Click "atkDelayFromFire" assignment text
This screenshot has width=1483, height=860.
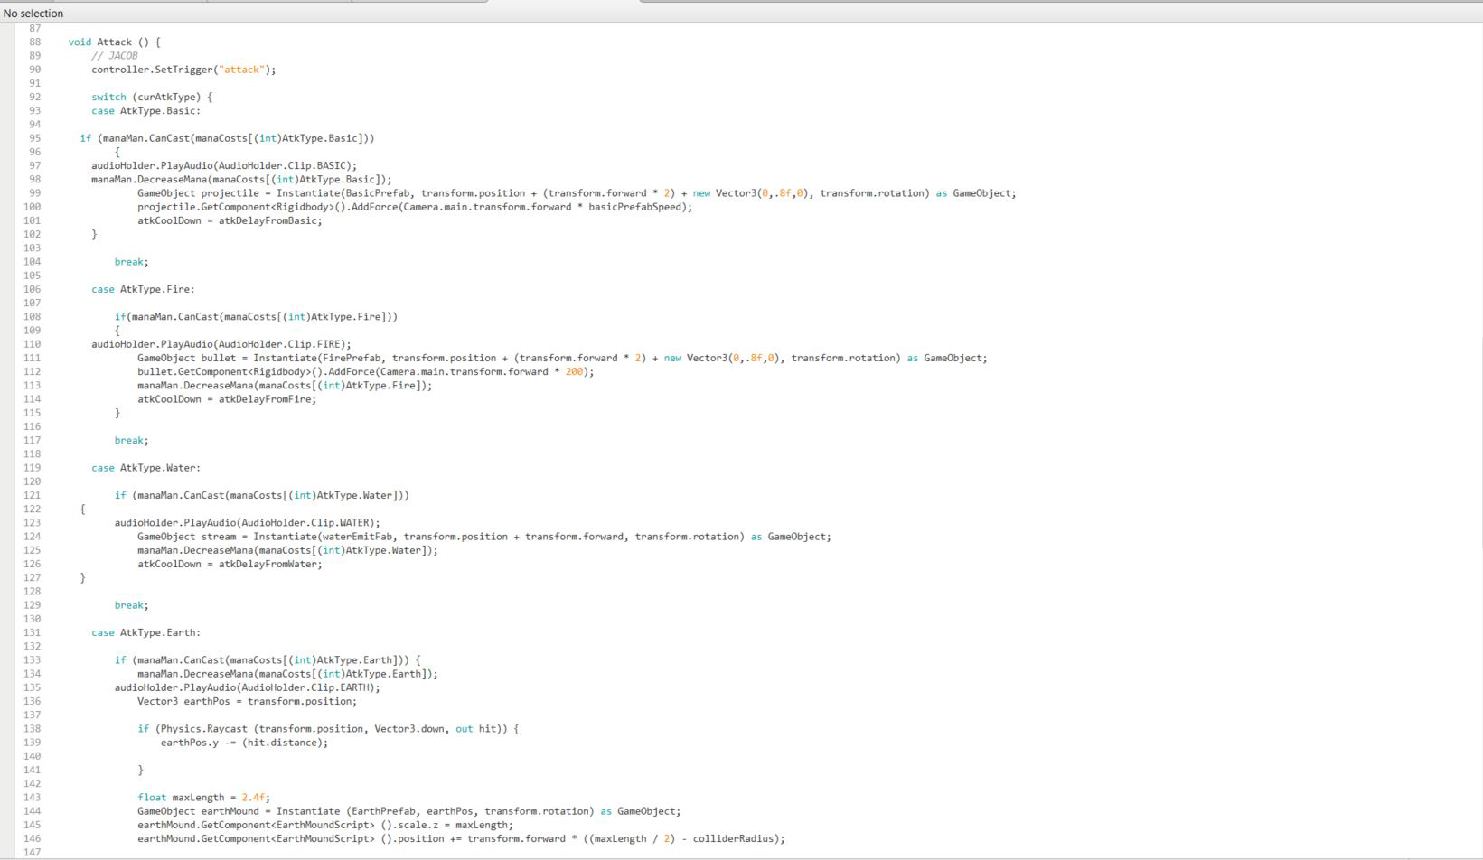[x=267, y=399]
